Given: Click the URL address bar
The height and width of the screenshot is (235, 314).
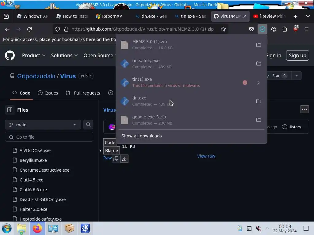Looking at the screenshot, I should (142, 29).
